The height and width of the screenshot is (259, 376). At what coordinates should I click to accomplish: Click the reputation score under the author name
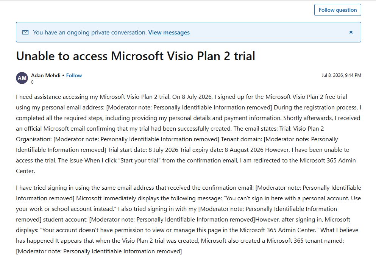click(x=32, y=82)
